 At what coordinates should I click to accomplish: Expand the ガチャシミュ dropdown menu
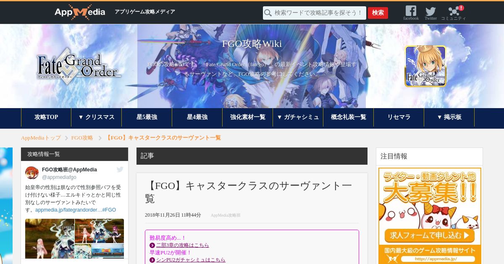point(298,117)
